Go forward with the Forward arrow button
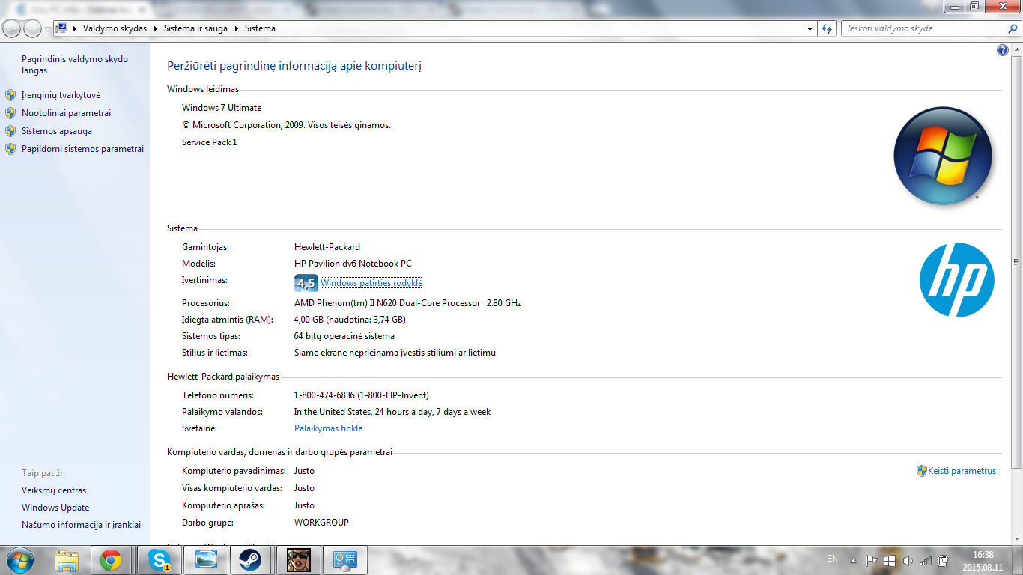Screen dimensions: 1023x575 (33, 28)
